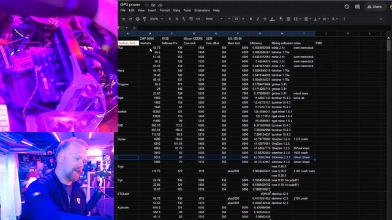Select the 'CMP 50HX' cell

click(x=149, y=38)
